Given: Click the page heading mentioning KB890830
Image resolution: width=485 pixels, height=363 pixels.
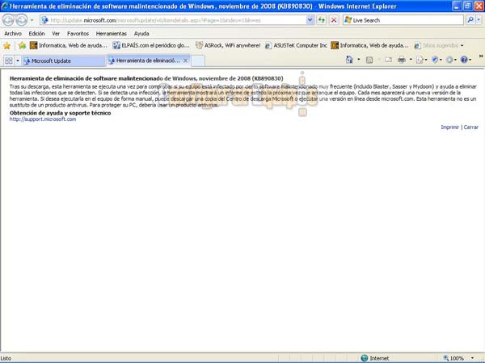Looking at the screenshot, I should coord(146,79).
